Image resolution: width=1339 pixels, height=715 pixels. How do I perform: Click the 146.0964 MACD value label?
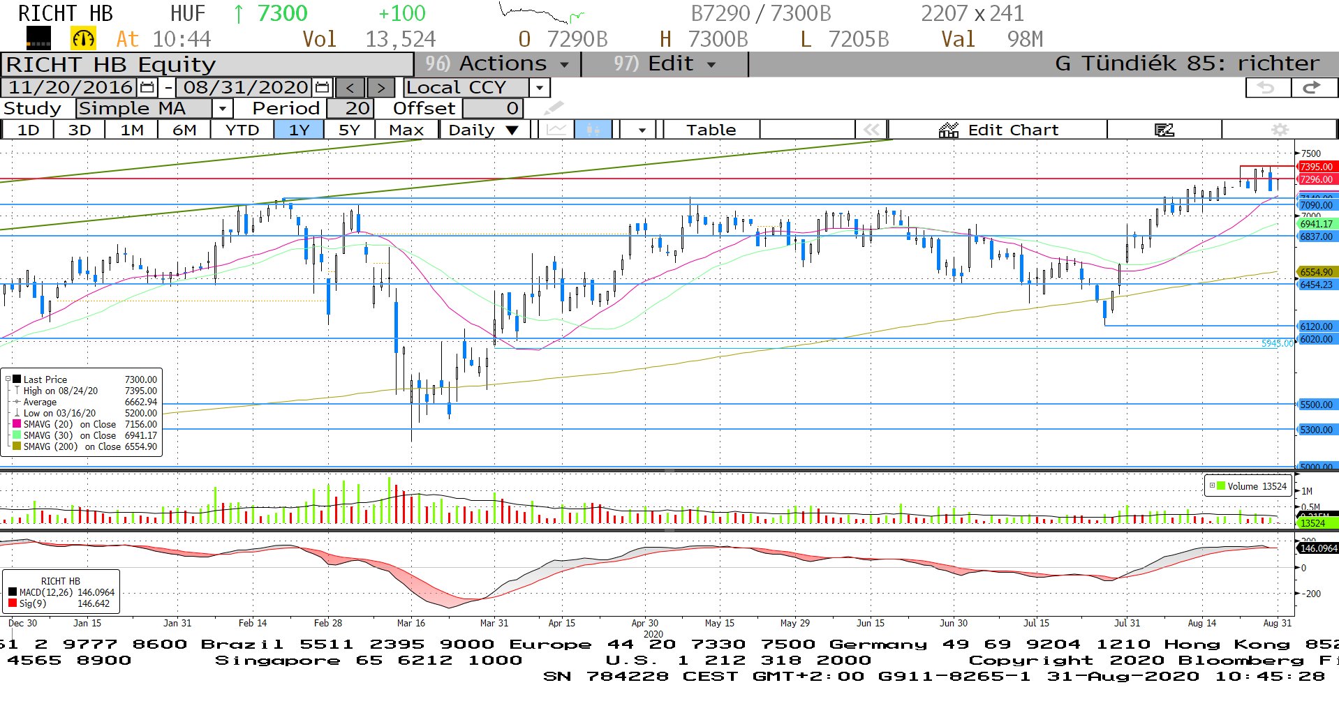pos(1318,548)
